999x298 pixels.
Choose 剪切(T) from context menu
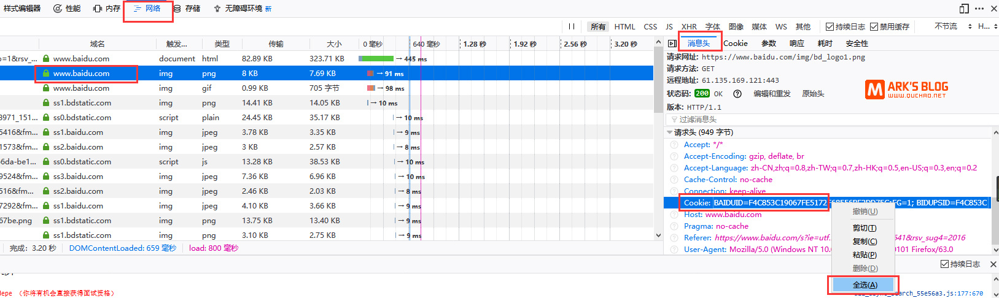(x=865, y=228)
